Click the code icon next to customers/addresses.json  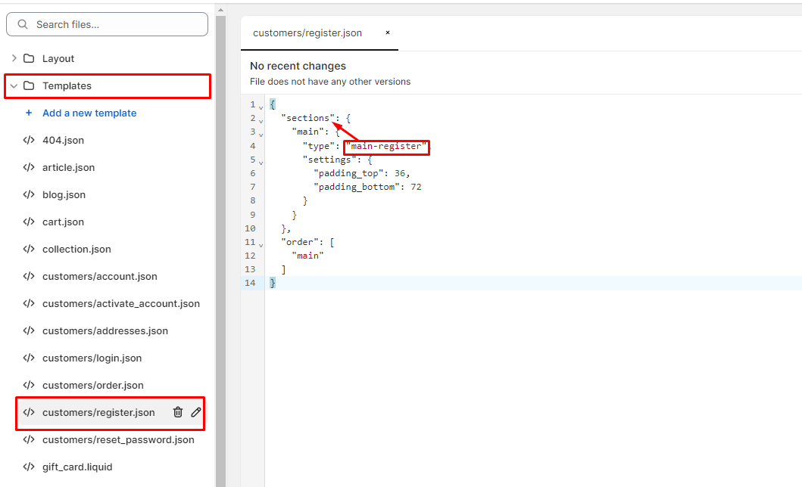pos(29,330)
